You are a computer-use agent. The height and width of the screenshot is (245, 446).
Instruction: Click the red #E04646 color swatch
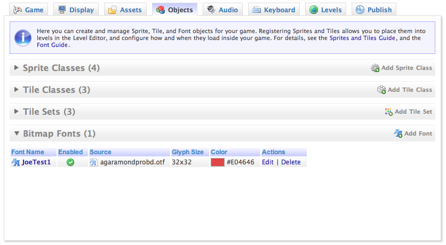point(218,162)
